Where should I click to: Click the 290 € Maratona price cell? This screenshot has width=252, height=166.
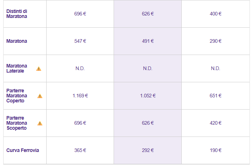coord(215,41)
